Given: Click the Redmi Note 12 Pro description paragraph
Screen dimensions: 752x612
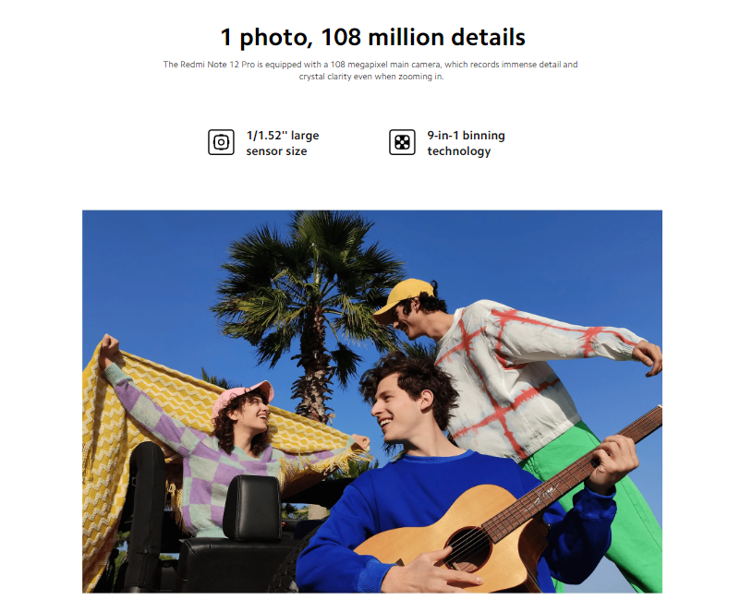Looking at the screenshot, I should [370, 70].
